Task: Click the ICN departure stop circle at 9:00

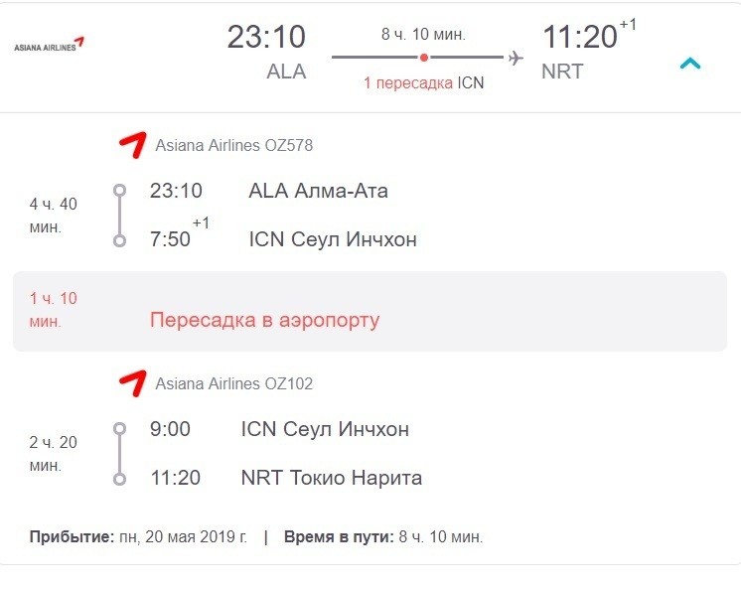Action: click(x=119, y=428)
